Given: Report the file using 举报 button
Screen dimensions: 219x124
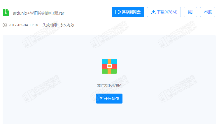Looking at the screenshot, I should click(x=208, y=12).
